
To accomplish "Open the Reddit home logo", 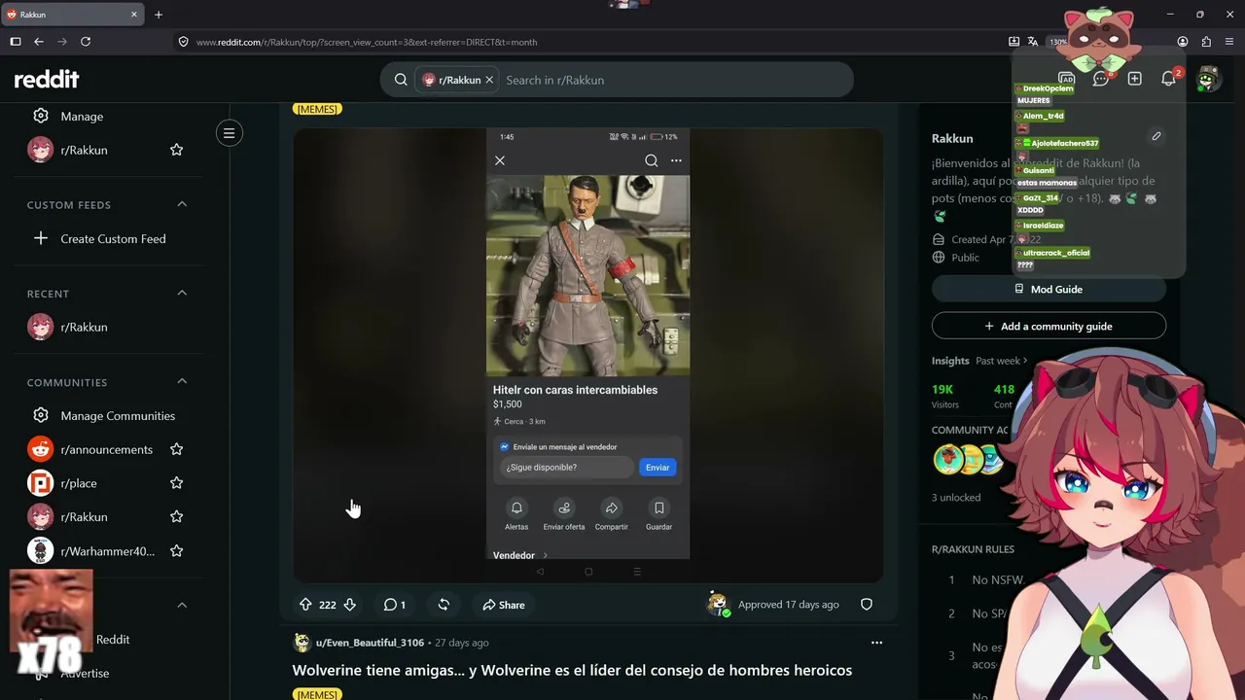I will click(x=47, y=80).
